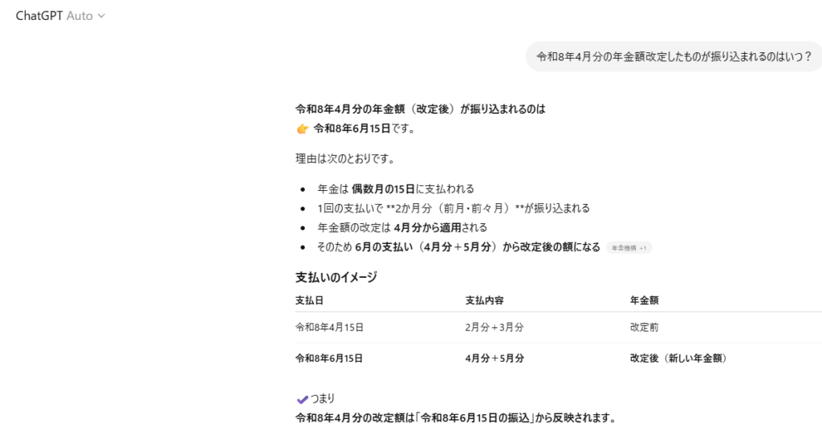Select the 令和8年4月15日 table cell

pyautogui.click(x=329, y=327)
